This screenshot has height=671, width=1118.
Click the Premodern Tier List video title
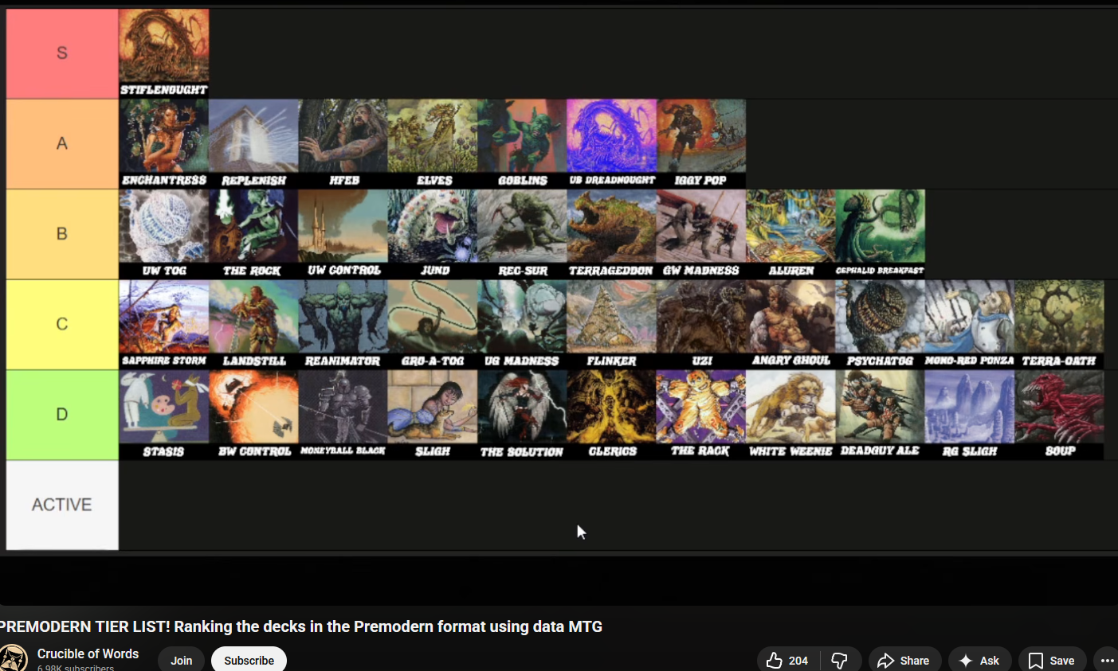point(301,626)
